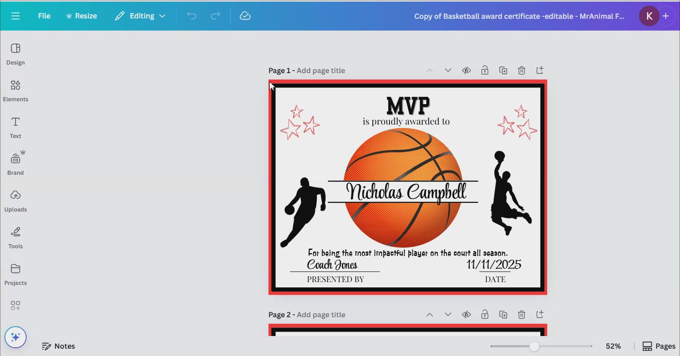
Task: Move Page 2 up with chevron
Action: [x=429, y=314]
